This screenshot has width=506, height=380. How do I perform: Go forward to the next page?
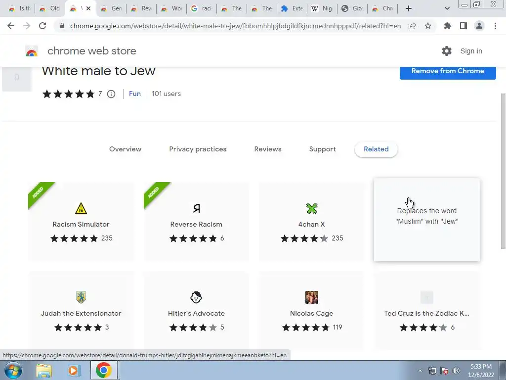27,26
